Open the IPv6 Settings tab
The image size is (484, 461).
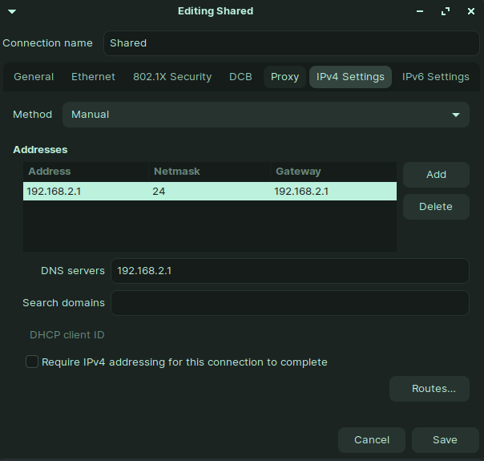436,77
